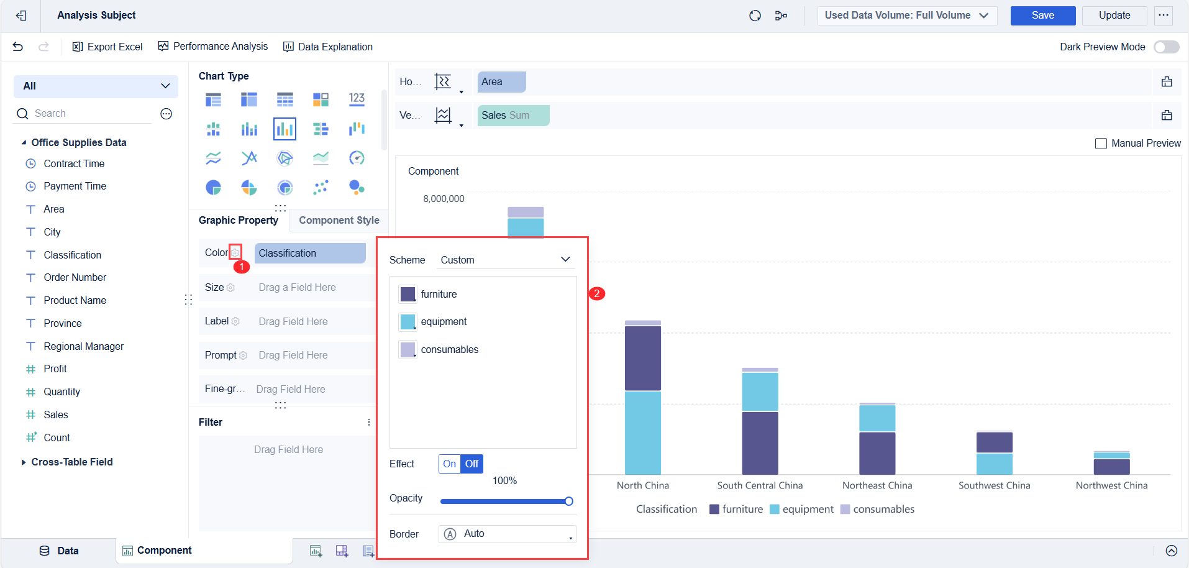This screenshot has width=1189, height=568.
Task: Open Used Data Volume dropdown
Action: pyautogui.click(x=907, y=16)
